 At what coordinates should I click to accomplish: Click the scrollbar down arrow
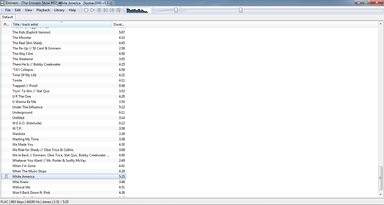coord(381,195)
